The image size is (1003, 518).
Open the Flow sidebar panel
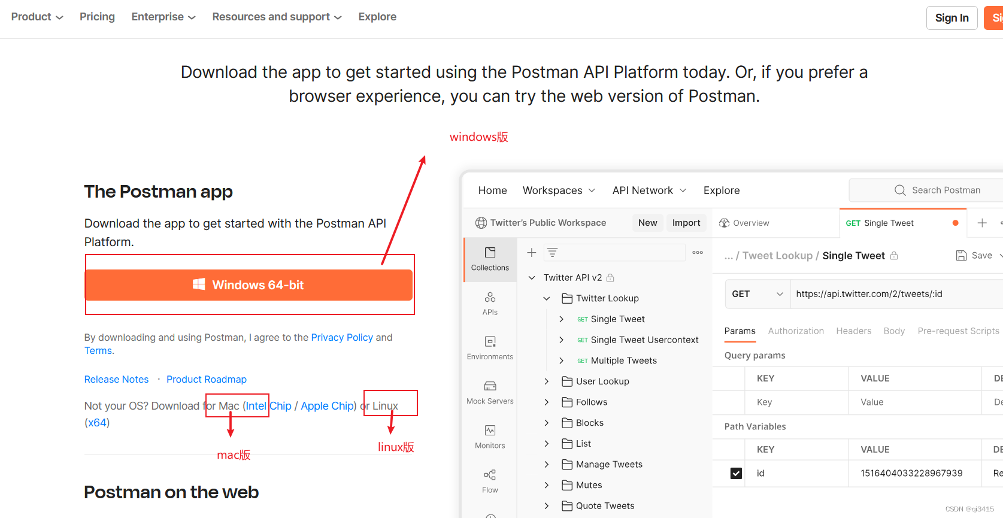point(490,481)
